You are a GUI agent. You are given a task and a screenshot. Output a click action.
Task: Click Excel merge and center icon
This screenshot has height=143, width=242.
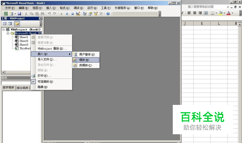click(206, 13)
